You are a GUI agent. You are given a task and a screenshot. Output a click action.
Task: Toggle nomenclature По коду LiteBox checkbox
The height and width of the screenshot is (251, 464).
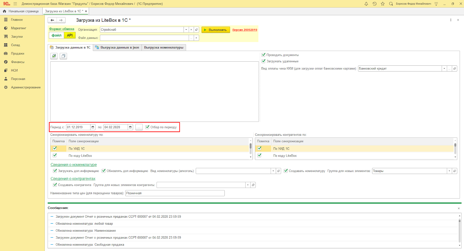coord(55,155)
